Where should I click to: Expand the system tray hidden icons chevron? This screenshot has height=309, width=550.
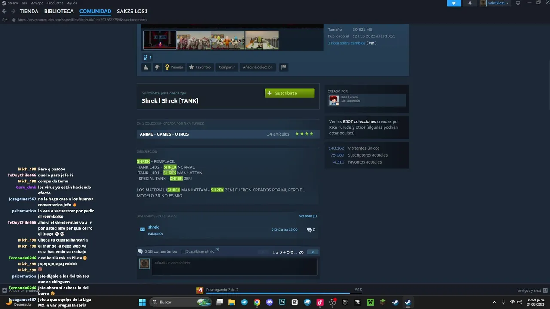[x=494, y=302]
